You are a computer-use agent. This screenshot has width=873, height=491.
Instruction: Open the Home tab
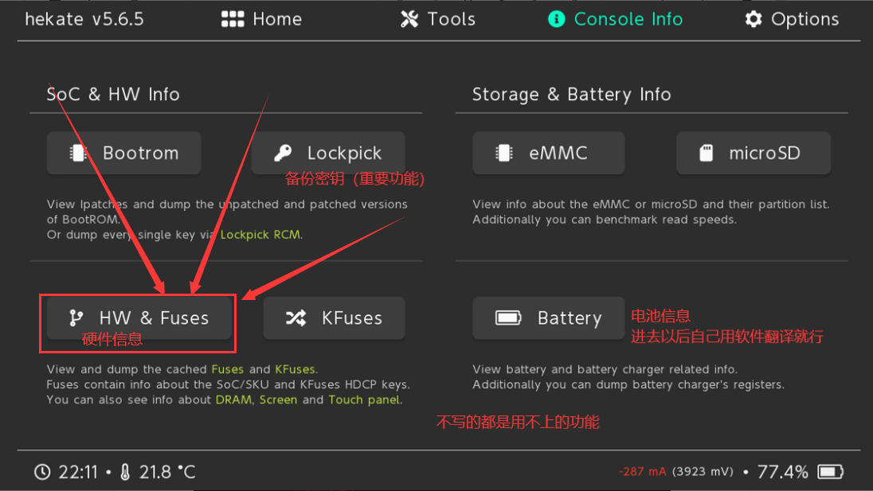261,19
